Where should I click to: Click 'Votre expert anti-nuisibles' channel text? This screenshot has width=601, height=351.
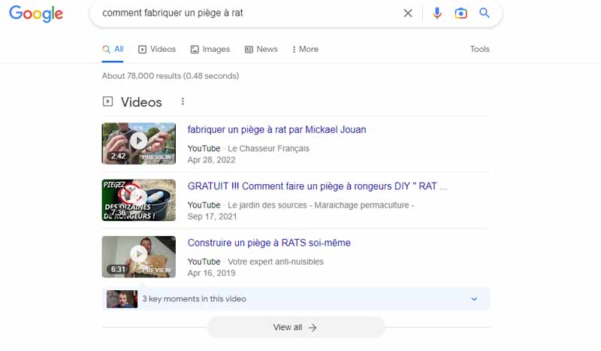(x=276, y=262)
